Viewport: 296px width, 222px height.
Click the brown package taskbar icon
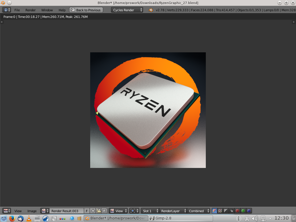tap(79, 219)
